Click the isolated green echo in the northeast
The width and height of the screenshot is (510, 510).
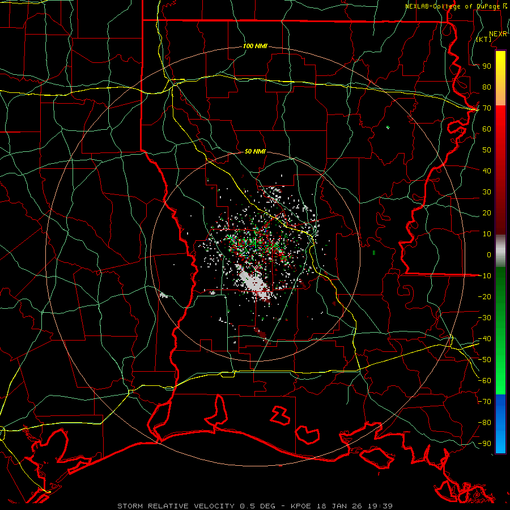point(388,127)
